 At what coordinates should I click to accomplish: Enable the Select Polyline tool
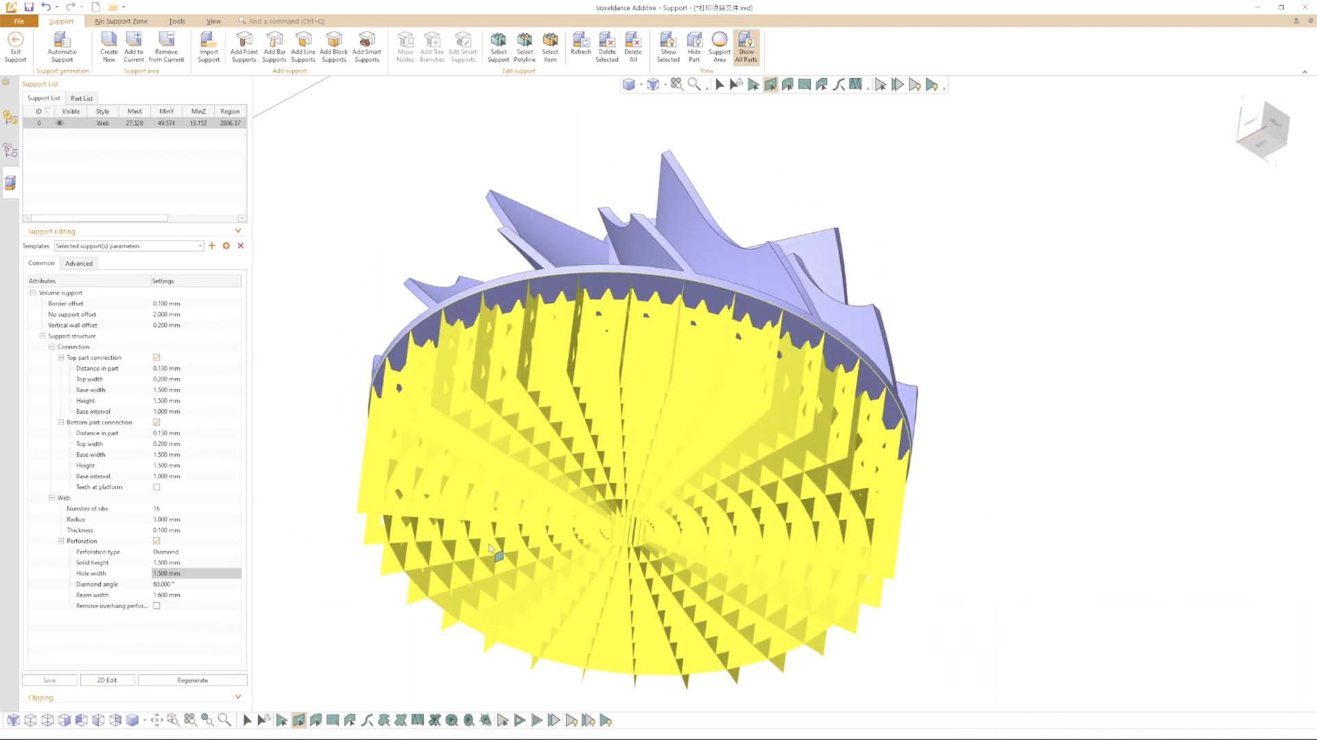[x=524, y=47]
